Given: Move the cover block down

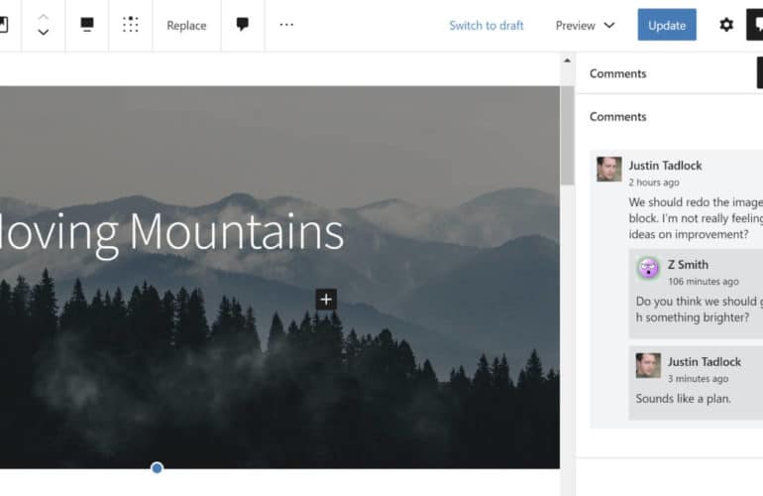Looking at the screenshot, I should [x=44, y=32].
